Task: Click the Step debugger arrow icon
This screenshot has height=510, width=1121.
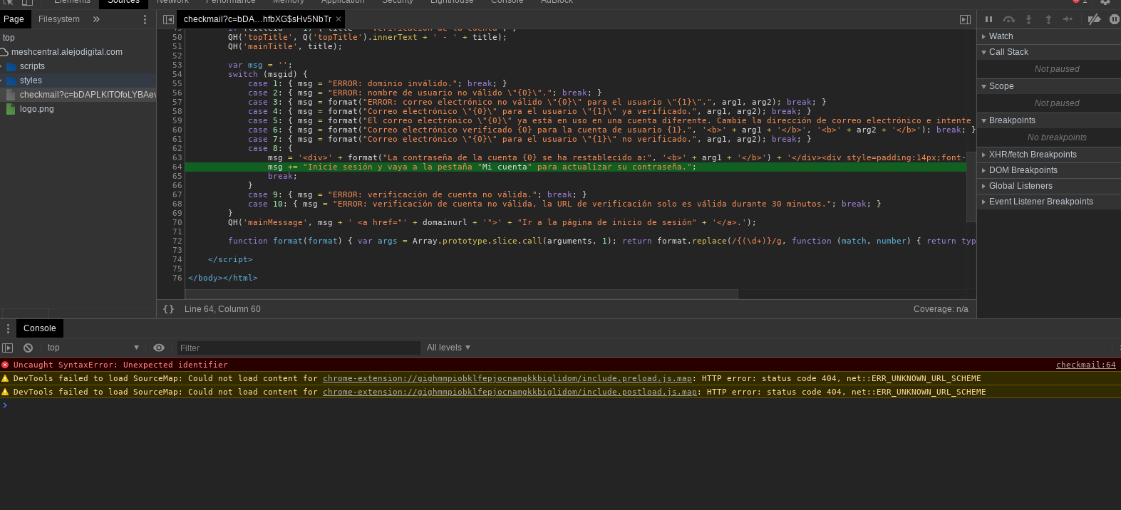Action: (x=1068, y=19)
